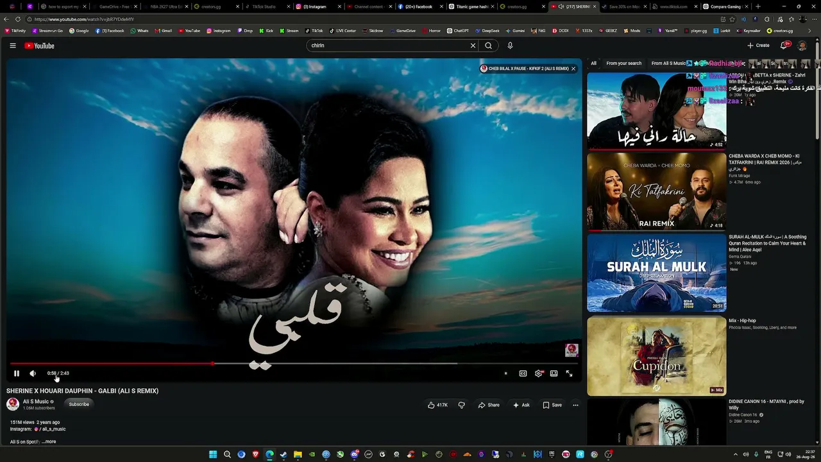
Task: Subscribe to Ali S Music
Action: click(79, 404)
